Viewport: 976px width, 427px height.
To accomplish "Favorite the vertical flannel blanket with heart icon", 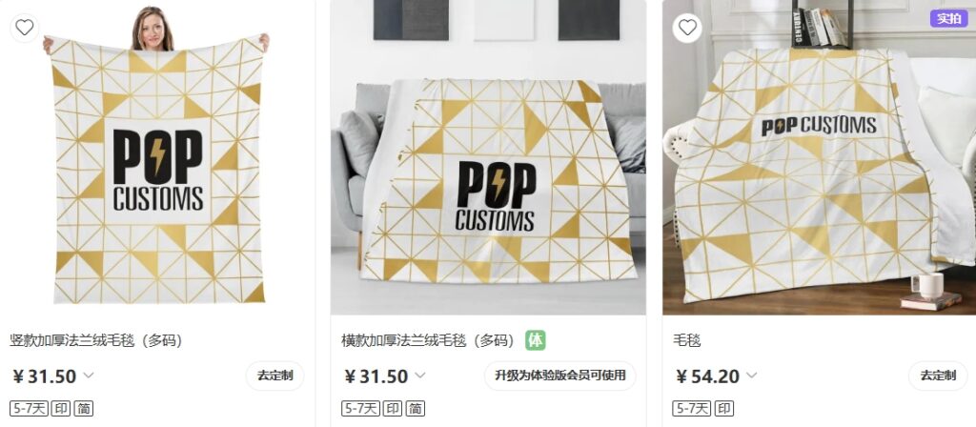I will click(24, 28).
